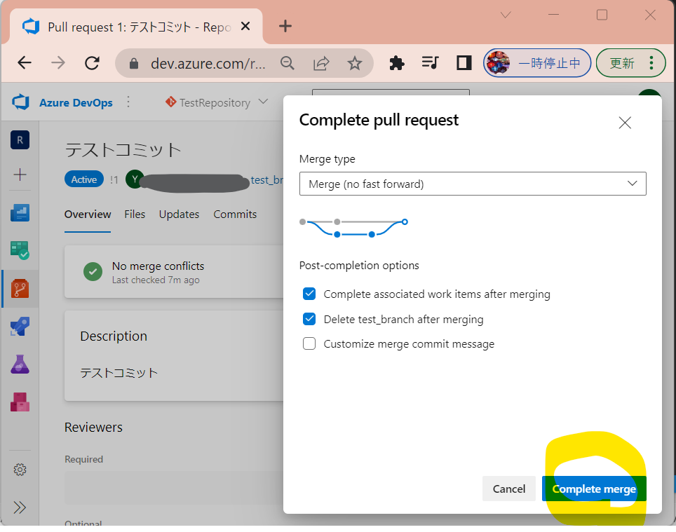
Task: Open project settings gear icon
Action: pyautogui.click(x=20, y=470)
